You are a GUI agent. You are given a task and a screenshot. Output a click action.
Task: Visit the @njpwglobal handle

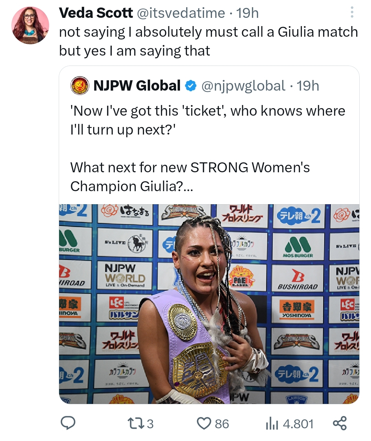243,86
